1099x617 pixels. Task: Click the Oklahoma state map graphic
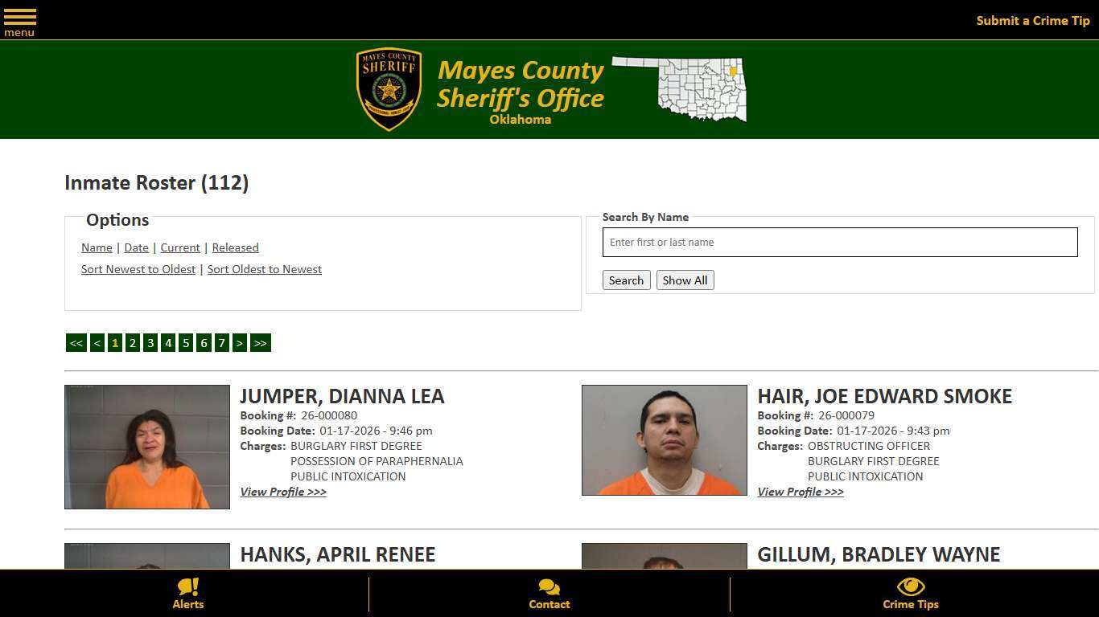click(x=680, y=89)
